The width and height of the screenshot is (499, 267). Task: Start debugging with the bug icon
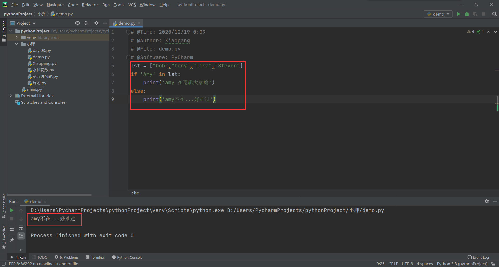(x=467, y=14)
